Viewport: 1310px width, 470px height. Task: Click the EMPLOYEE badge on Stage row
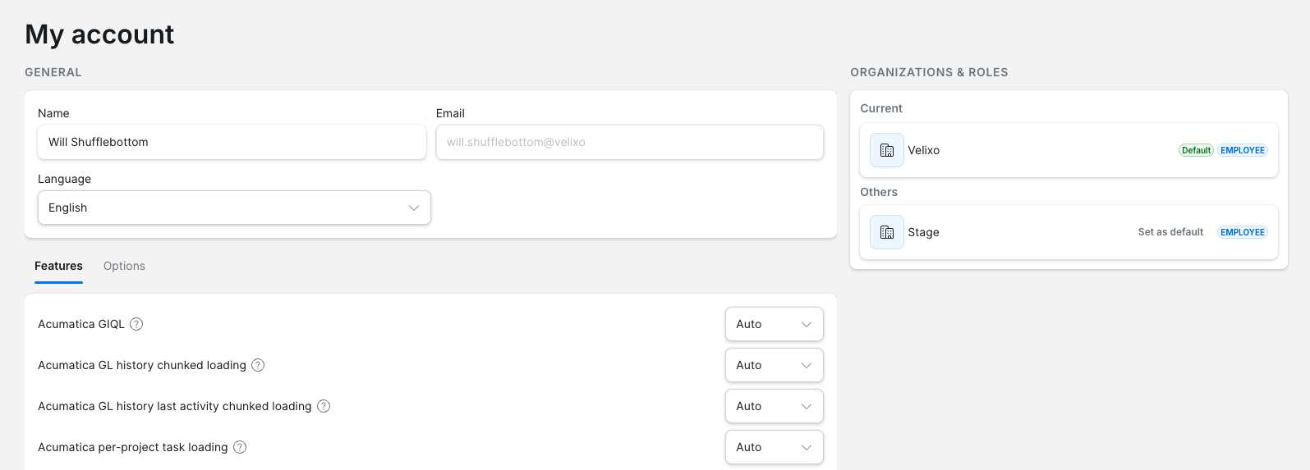(1243, 232)
